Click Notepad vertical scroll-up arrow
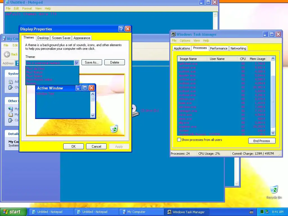This screenshot has height=216, width=288. click(215, 15)
